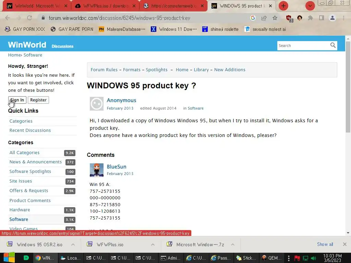Expand options for Windows 95 OSR2.iso download
Image resolution: width=351 pixels, height=263 pixels.
pos(73,245)
